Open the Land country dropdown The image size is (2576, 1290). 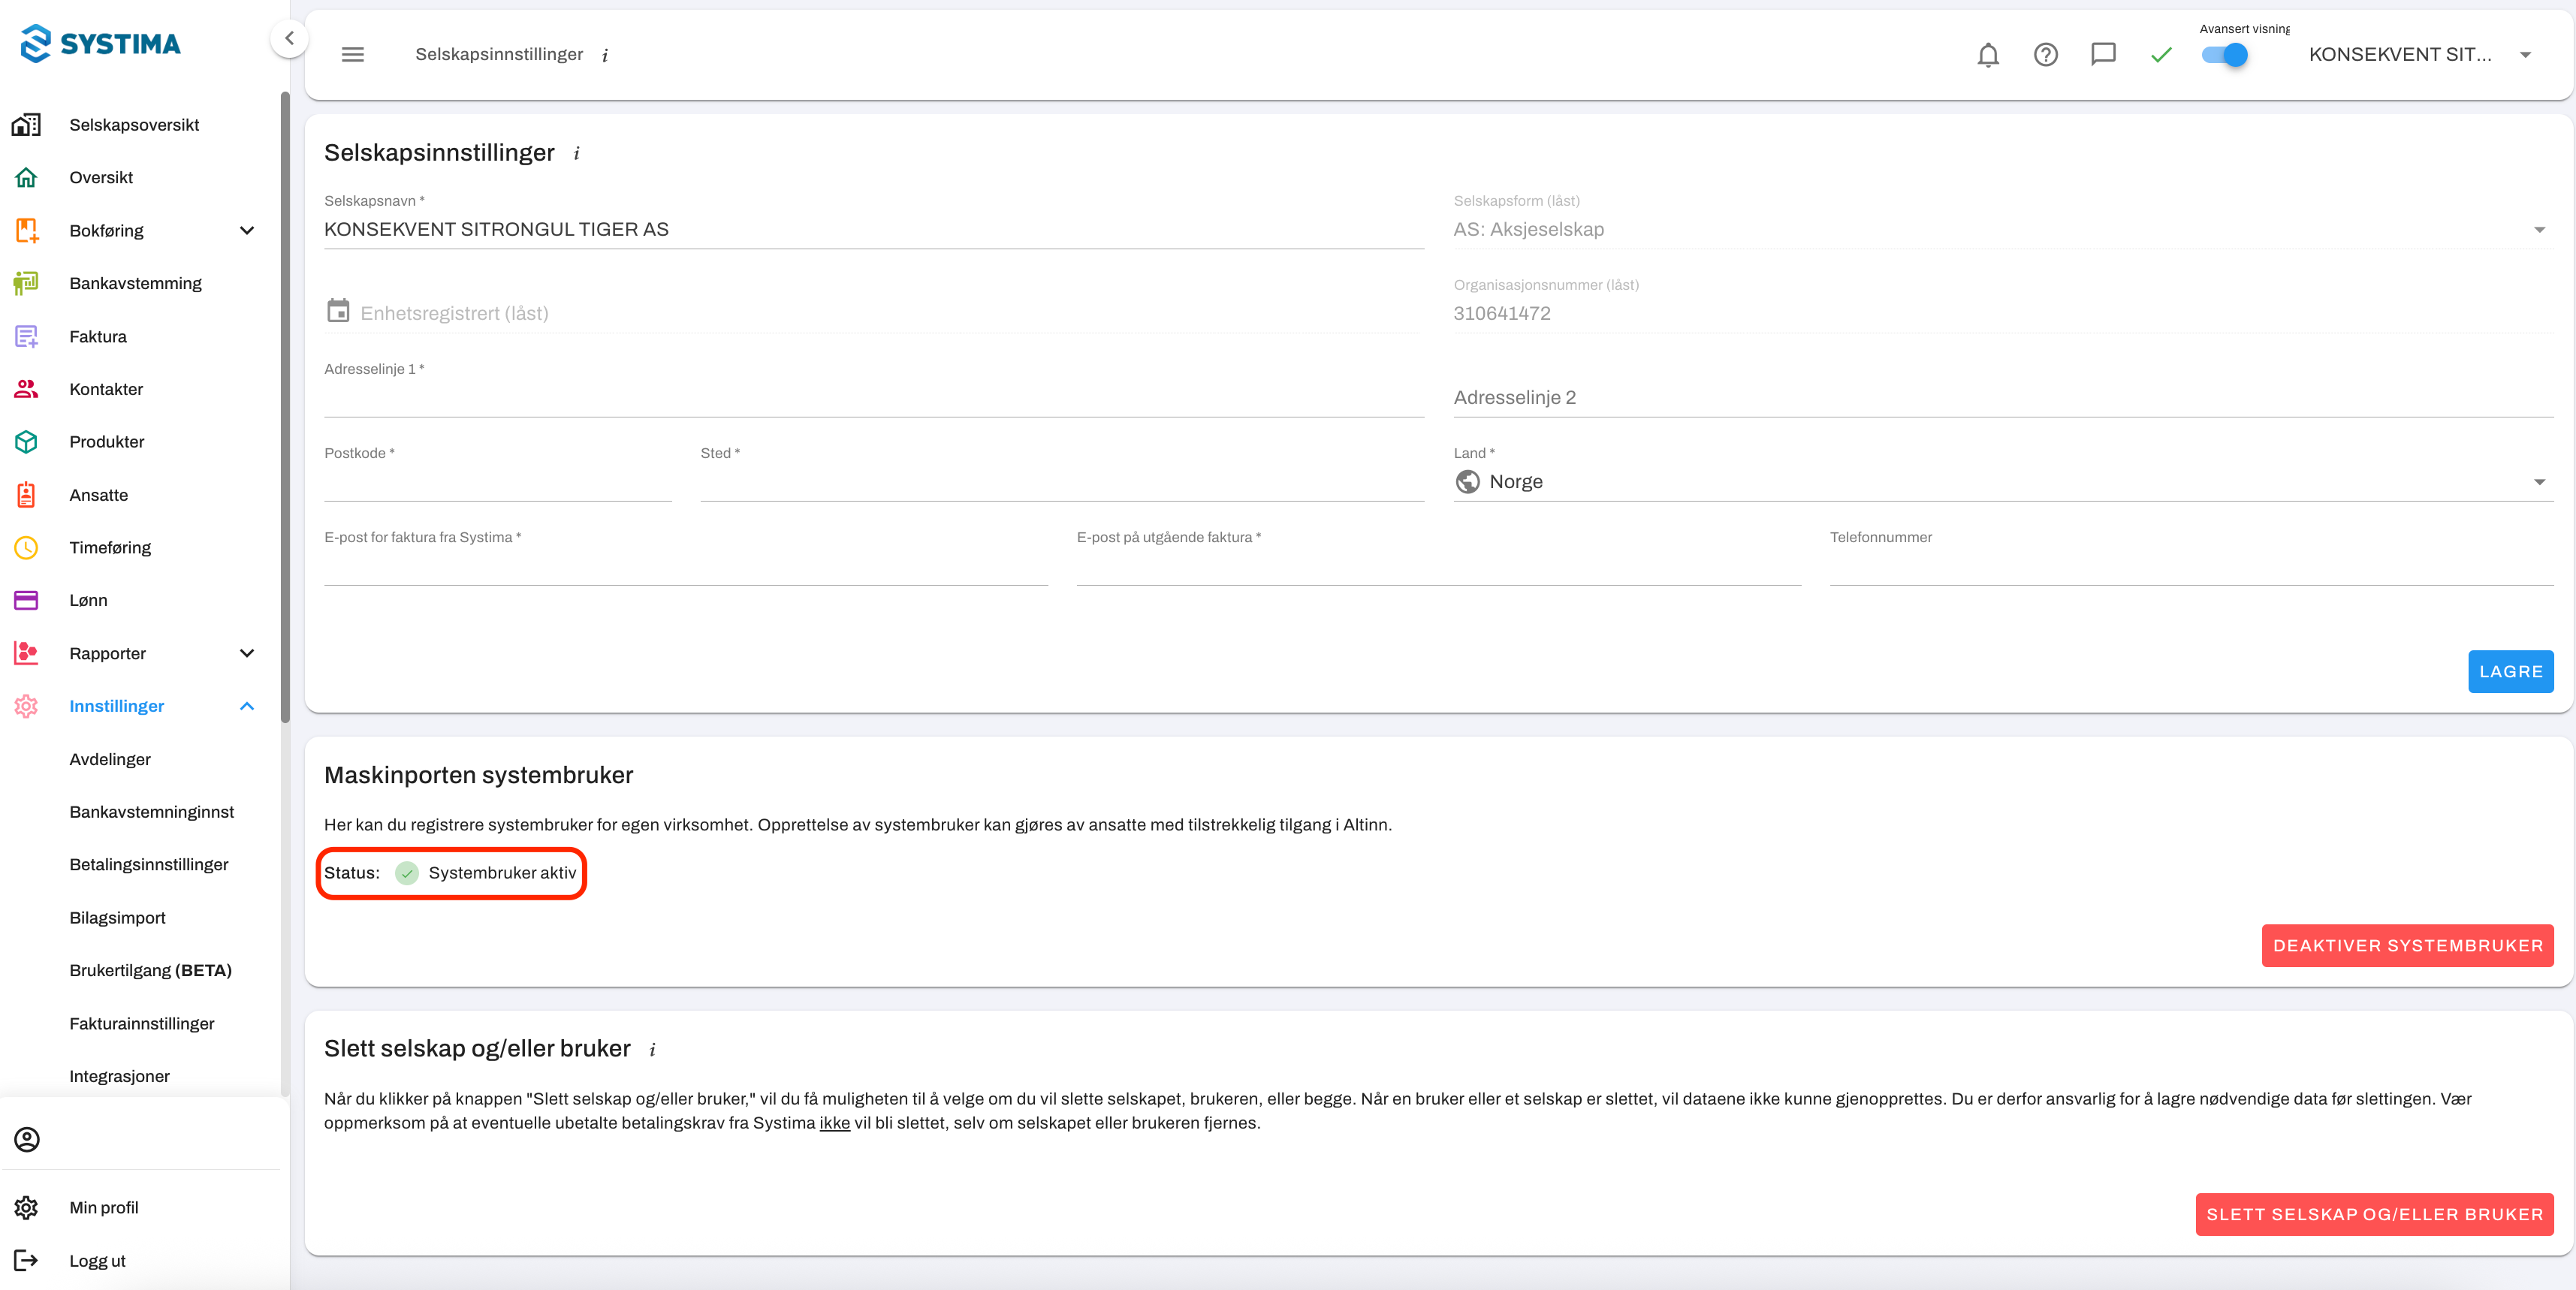click(x=2003, y=482)
